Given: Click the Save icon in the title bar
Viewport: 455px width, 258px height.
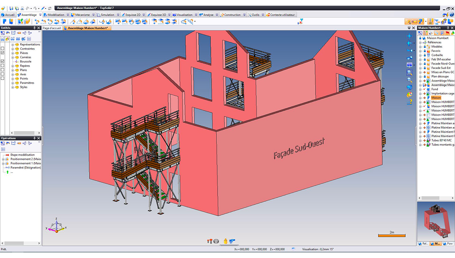Looking at the screenshot, I should 12,8.
